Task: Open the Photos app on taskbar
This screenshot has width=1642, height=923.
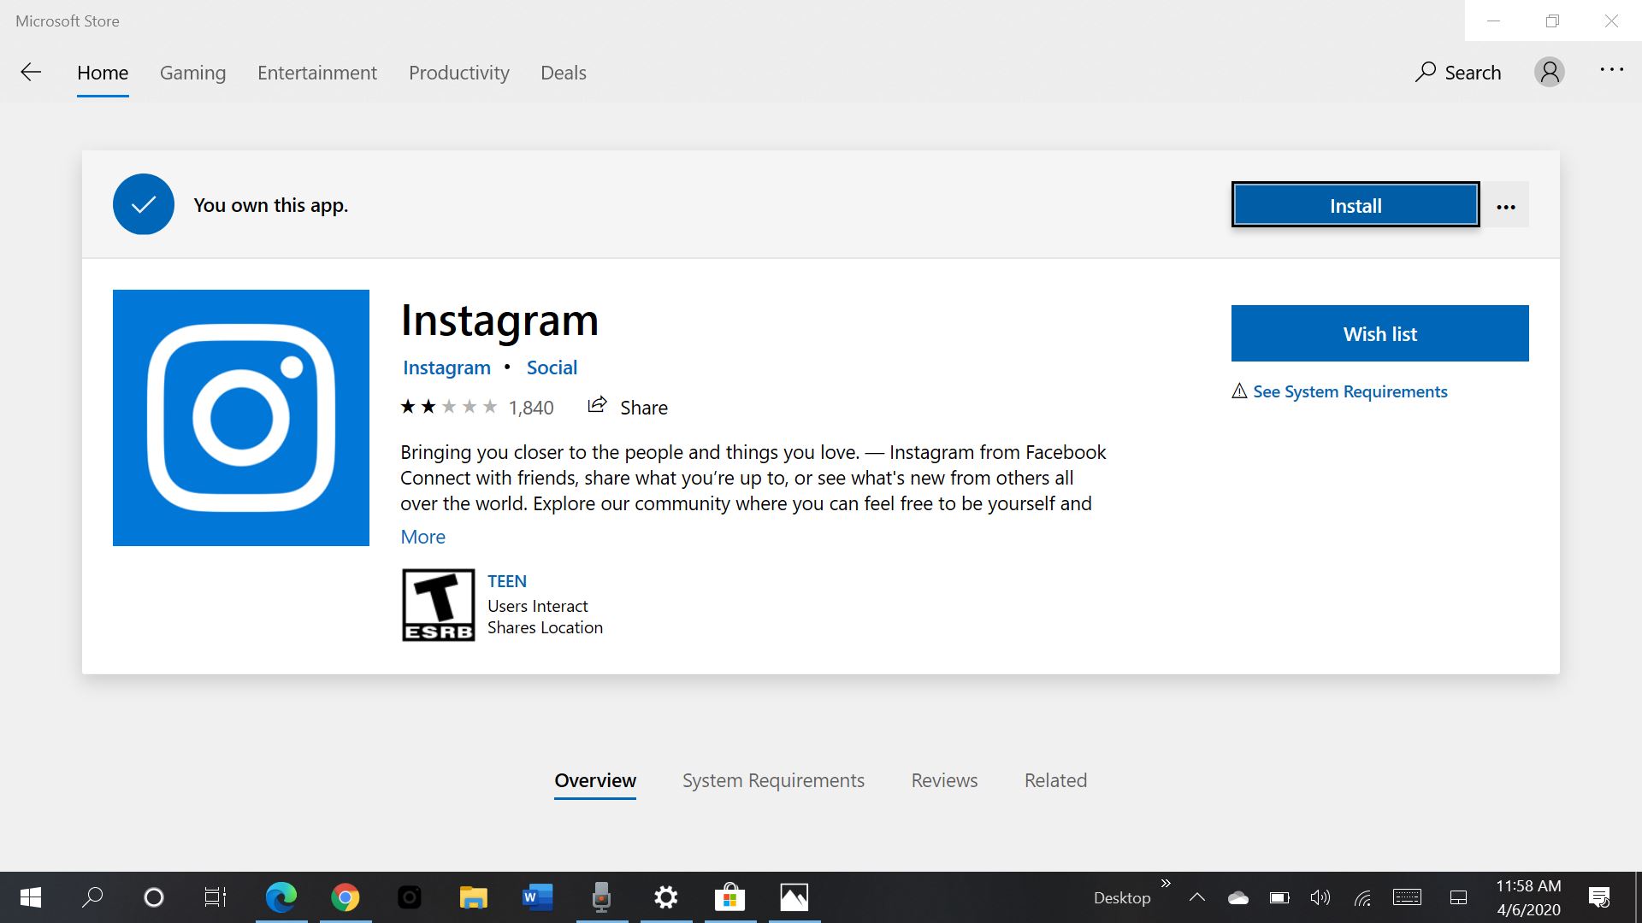Action: [x=794, y=897]
